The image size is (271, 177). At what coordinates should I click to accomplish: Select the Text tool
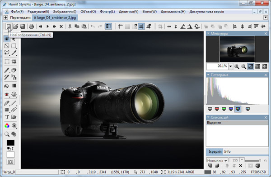point(7,117)
